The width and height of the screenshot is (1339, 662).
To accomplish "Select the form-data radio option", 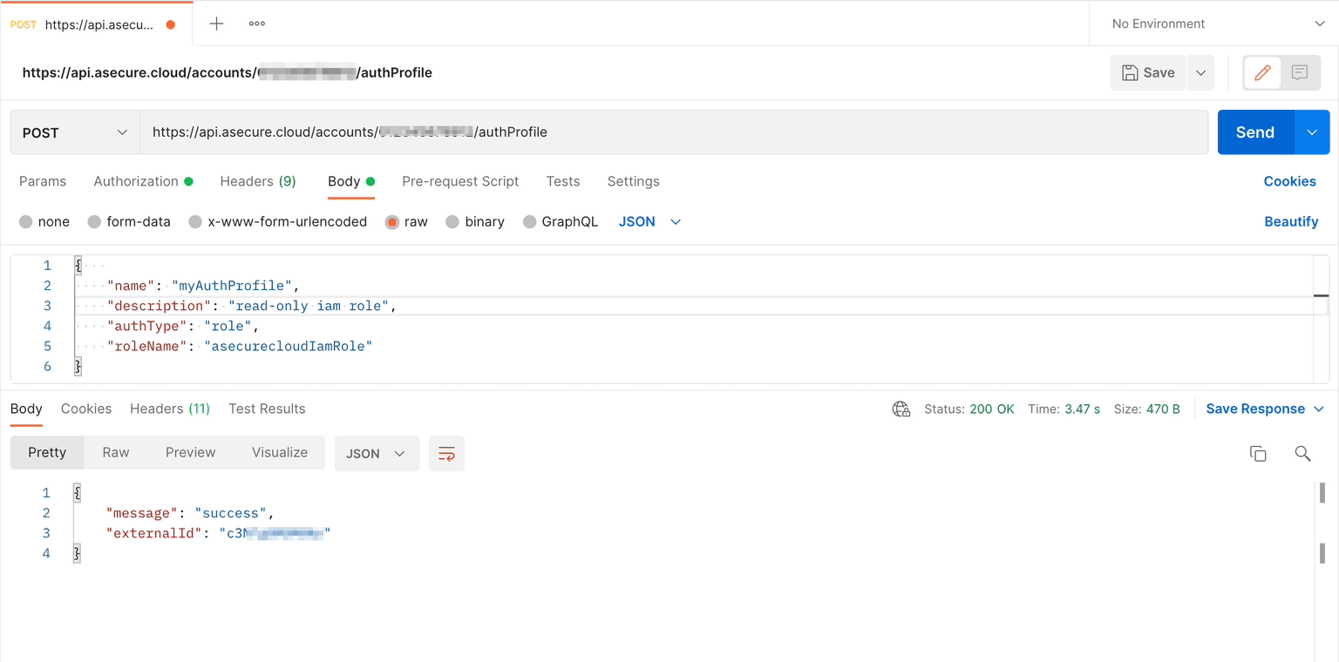I will 94,222.
